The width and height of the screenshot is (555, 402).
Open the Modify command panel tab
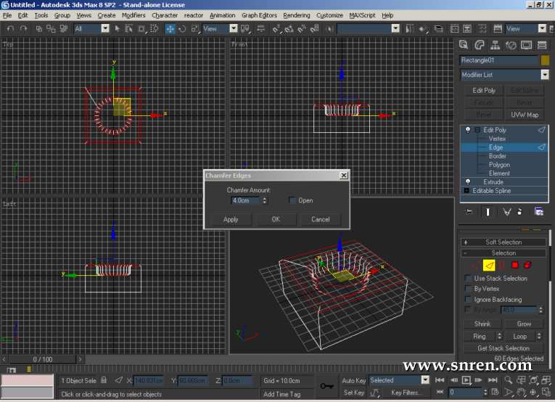pos(479,45)
